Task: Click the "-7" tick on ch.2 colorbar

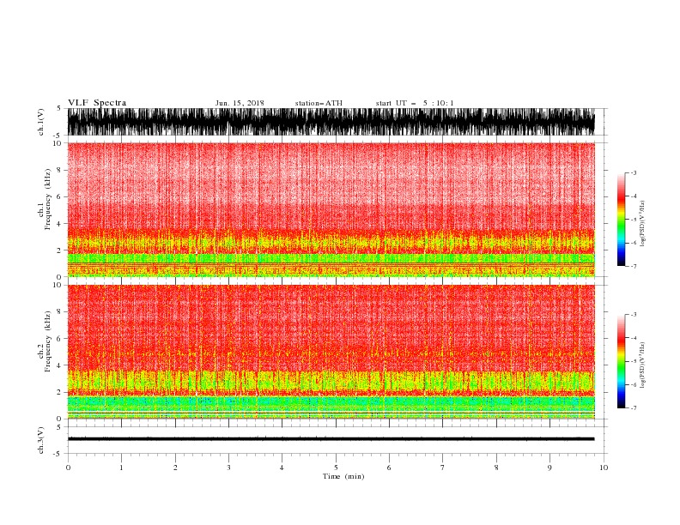Action: (634, 407)
